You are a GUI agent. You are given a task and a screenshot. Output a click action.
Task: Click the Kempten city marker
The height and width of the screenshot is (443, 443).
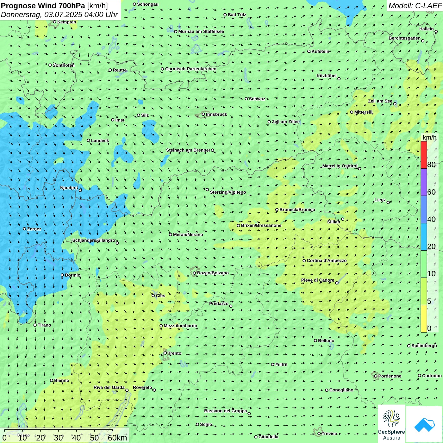tap(55, 22)
